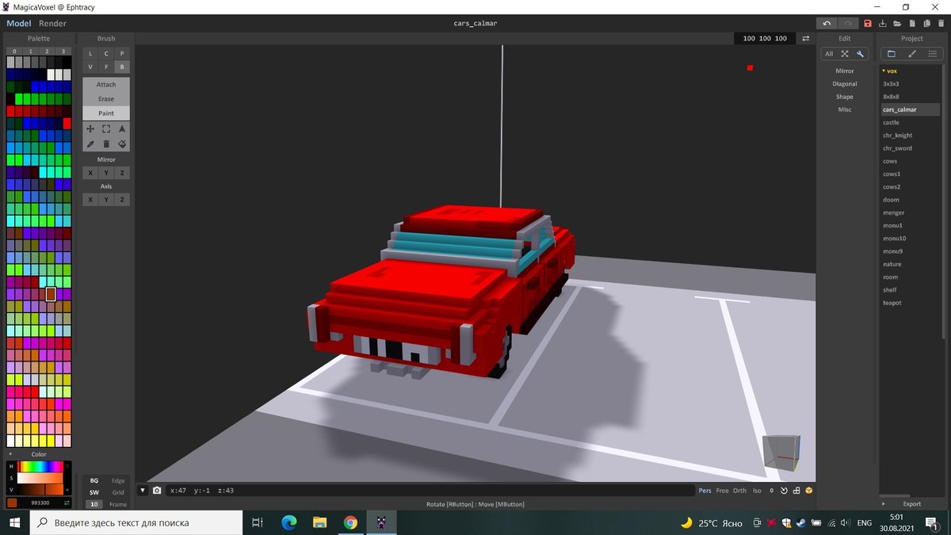
Task: Adjust the H hue slider
Action: [40, 466]
